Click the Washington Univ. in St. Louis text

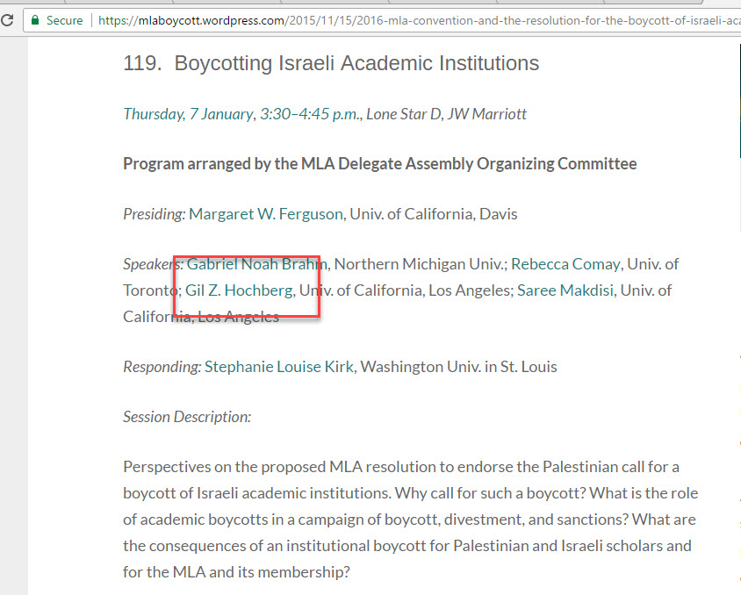(x=458, y=367)
